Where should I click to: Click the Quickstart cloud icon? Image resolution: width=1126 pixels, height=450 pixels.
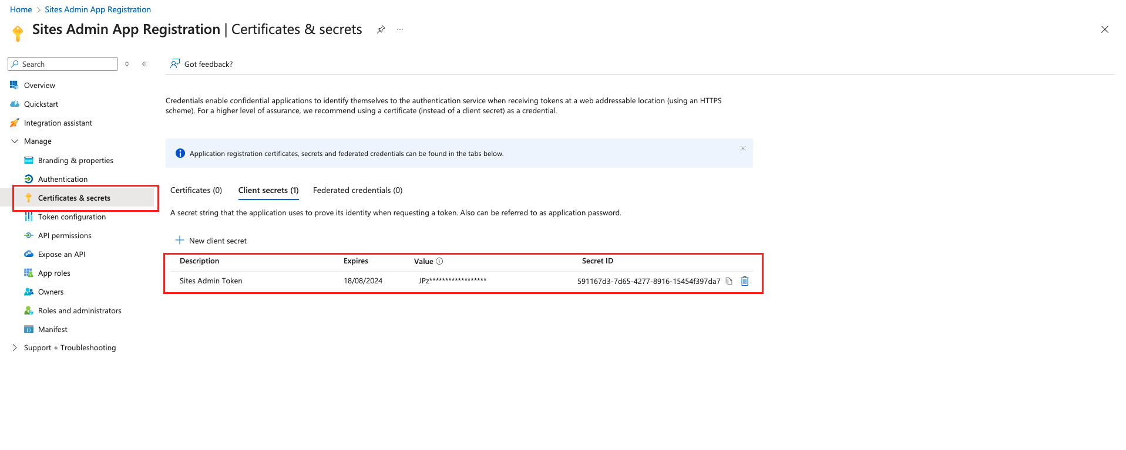coord(15,104)
